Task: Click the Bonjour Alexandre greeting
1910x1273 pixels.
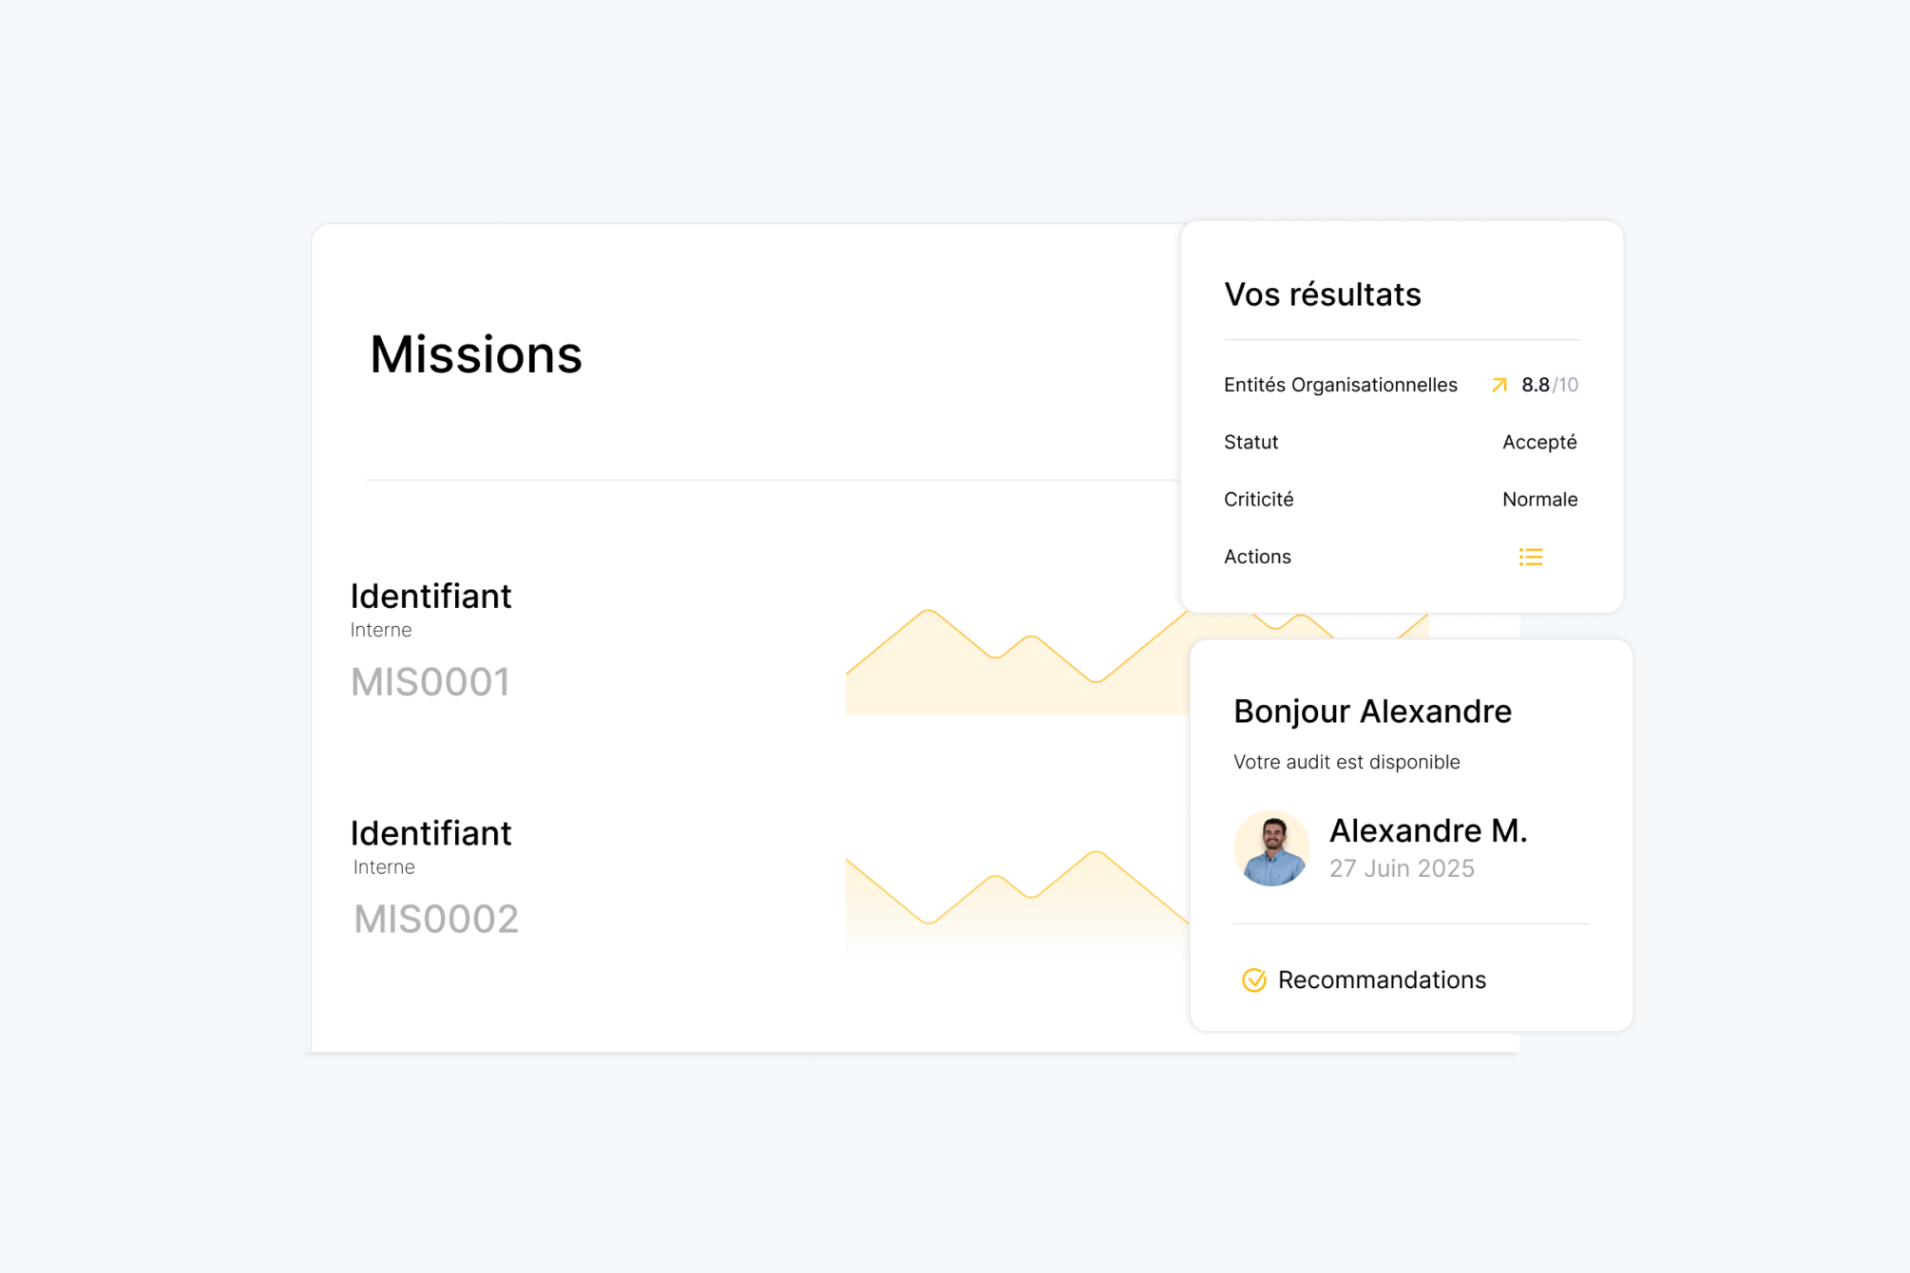Action: 1371,712
